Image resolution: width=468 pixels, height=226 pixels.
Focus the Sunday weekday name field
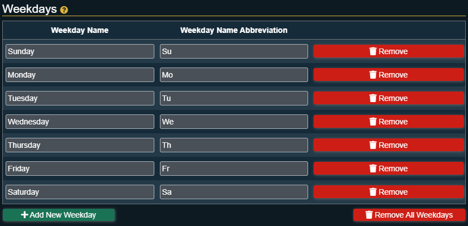[79, 51]
